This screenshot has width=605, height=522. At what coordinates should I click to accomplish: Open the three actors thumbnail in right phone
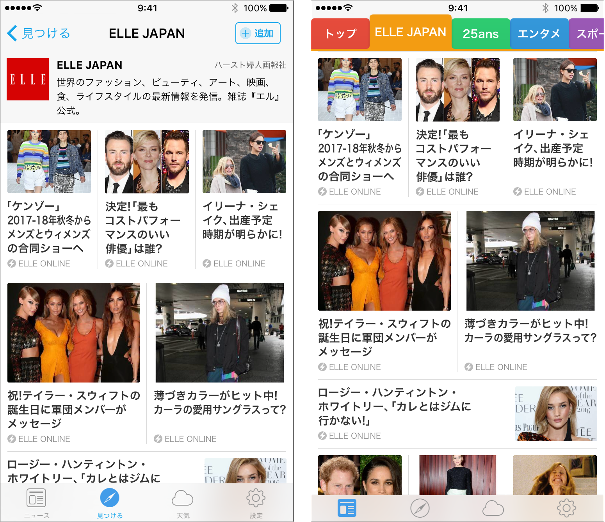[x=457, y=90]
